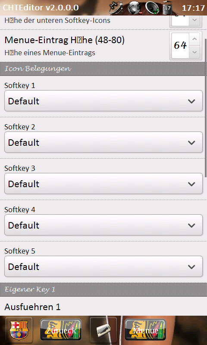Viewport: 207px width, 345px height.
Task: Click the Menue-Eintrag Höhe number field showing 64
Action: tap(180, 46)
